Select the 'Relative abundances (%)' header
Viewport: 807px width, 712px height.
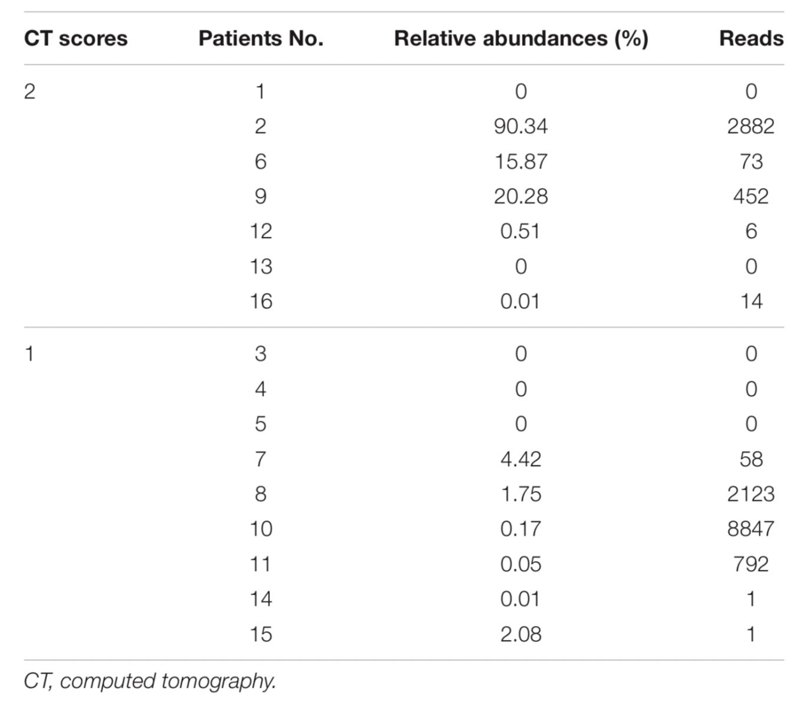pos(521,39)
